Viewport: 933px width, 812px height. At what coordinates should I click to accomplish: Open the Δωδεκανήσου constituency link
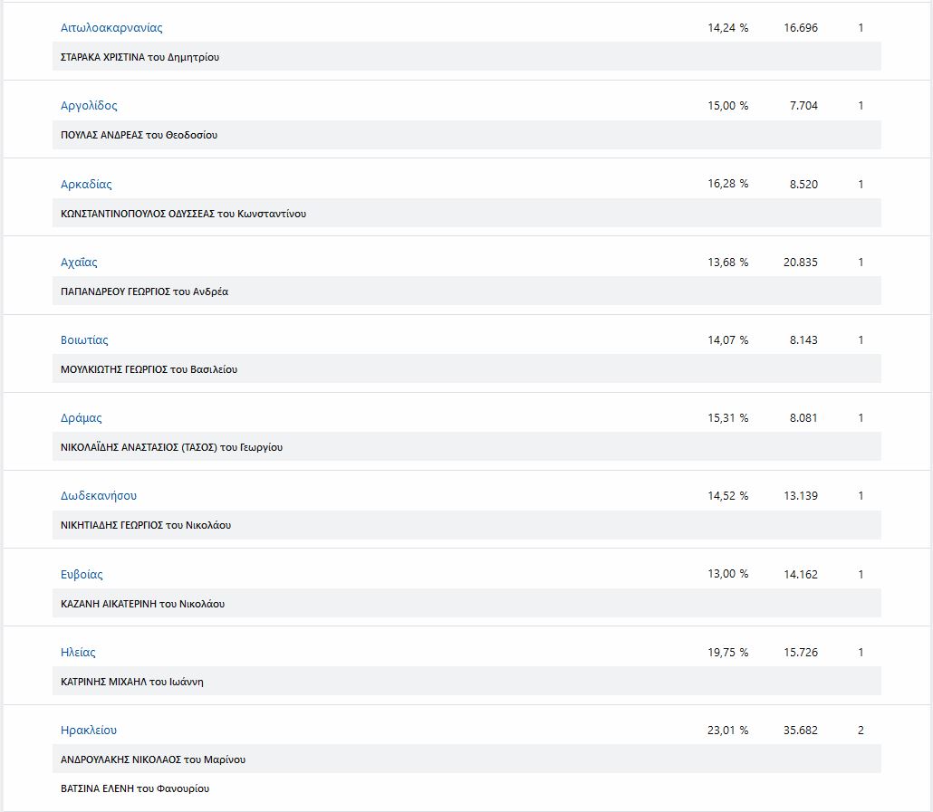click(x=99, y=496)
